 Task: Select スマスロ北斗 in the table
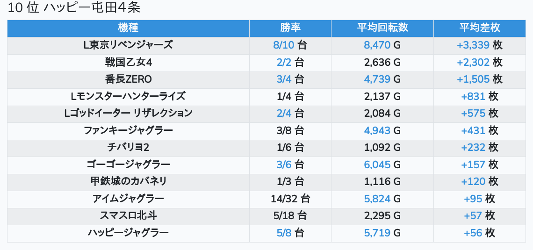(x=128, y=215)
